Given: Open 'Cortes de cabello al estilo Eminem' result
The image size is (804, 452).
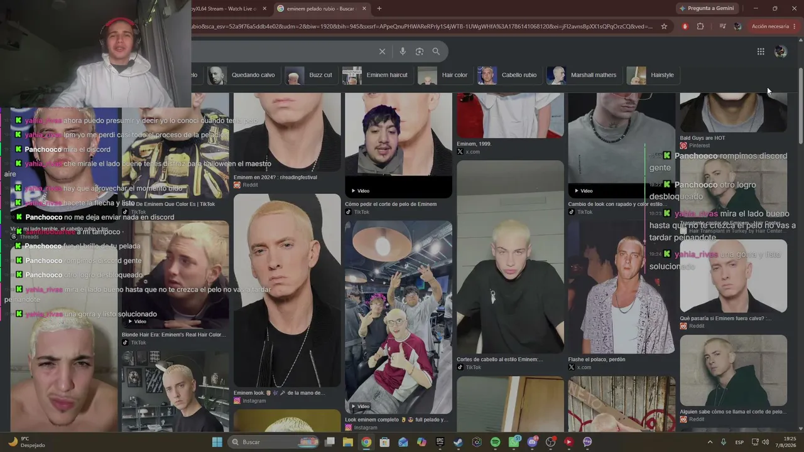Looking at the screenshot, I should [499, 360].
